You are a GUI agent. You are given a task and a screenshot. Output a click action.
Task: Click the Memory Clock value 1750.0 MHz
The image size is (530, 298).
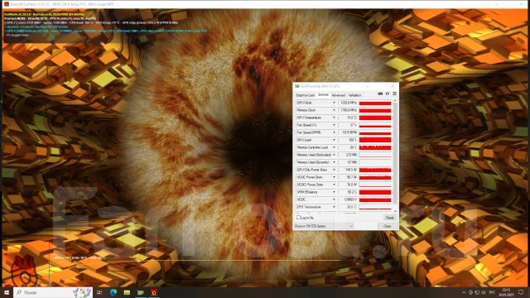pyautogui.click(x=348, y=110)
